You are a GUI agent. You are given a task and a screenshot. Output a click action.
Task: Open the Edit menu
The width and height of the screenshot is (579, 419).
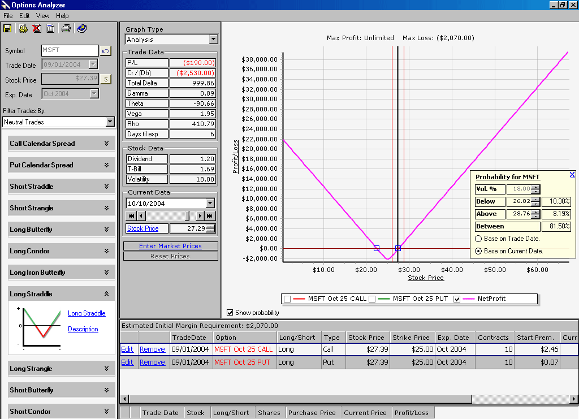coord(24,16)
